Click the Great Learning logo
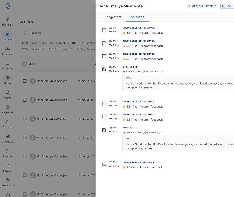The image size is (234, 197). (x=8, y=6)
